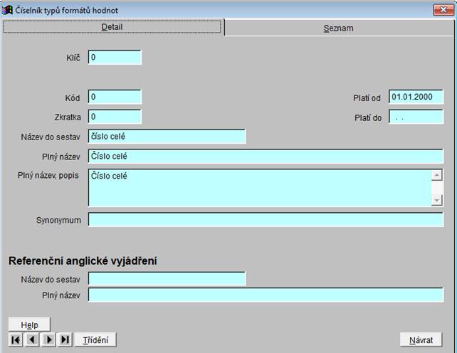Click the Platí od date field
Screen dimensions: 457x353
click(x=416, y=97)
